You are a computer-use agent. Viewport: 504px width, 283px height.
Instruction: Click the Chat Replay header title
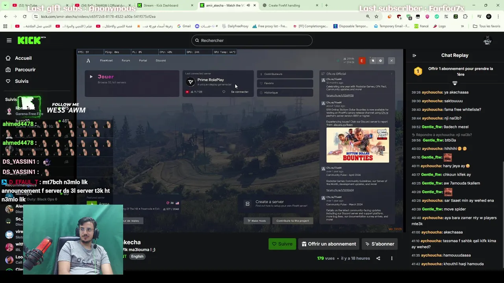coord(455,55)
